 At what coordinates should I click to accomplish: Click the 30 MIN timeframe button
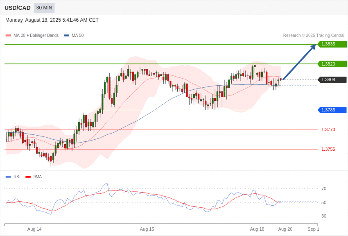[44, 8]
